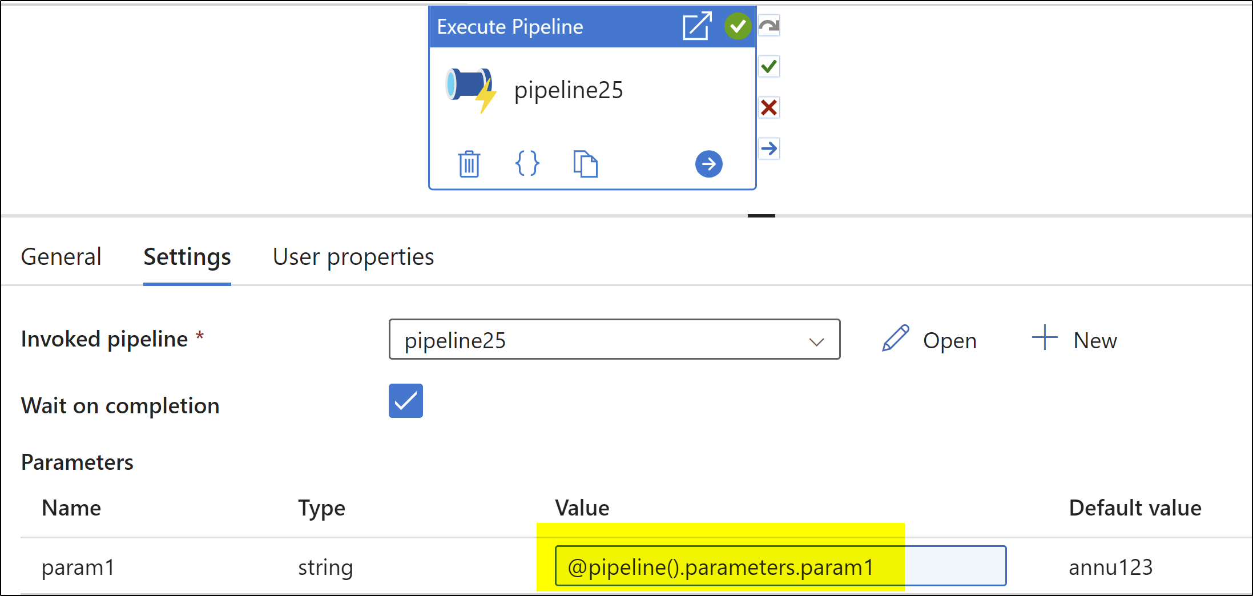Expand the Invoked pipeline dropdown
Viewport: 1253px width, 596px height.
pyautogui.click(x=818, y=340)
